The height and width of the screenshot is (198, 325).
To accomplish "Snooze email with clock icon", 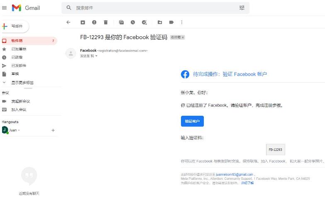I will (133, 22).
